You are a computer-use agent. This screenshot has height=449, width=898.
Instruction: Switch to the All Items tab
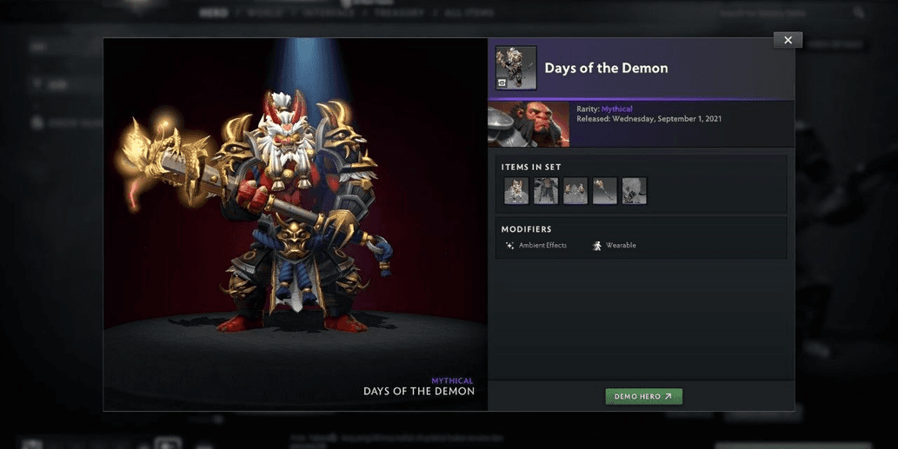pos(469,12)
